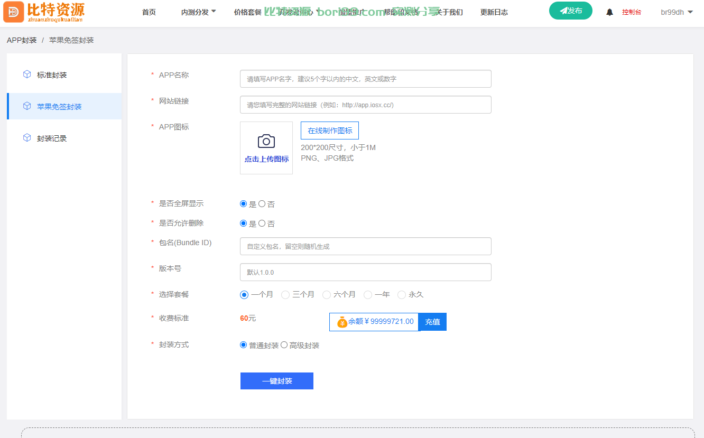Choose the 六个月 package option

[x=327, y=295]
